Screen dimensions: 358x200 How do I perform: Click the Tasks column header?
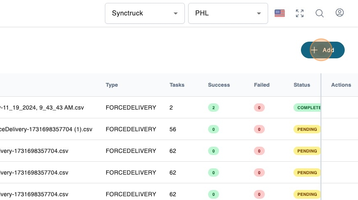point(177,85)
